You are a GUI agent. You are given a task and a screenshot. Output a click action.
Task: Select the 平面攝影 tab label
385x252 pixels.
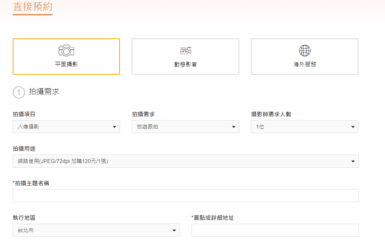(x=66, y=64)
